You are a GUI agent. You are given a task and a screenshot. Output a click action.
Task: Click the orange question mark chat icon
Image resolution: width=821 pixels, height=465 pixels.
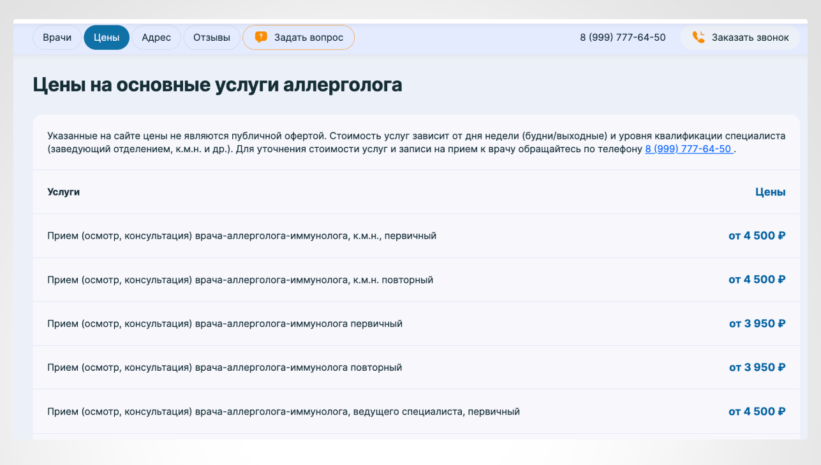click(x=261, y=37)
